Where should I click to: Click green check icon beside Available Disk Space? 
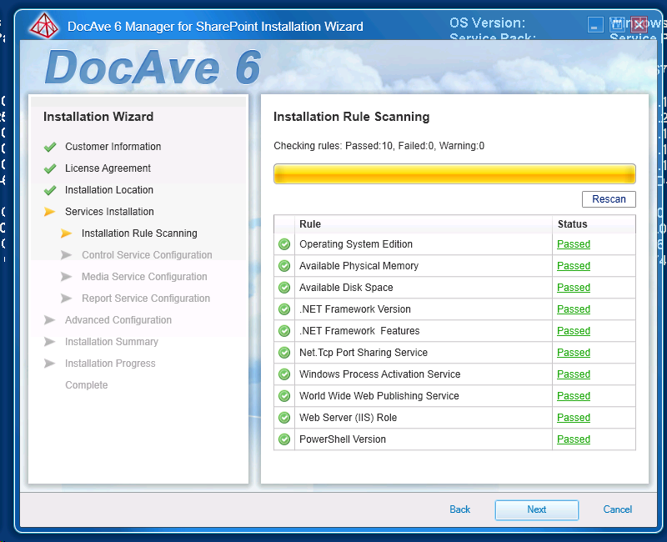pos(284,288)
